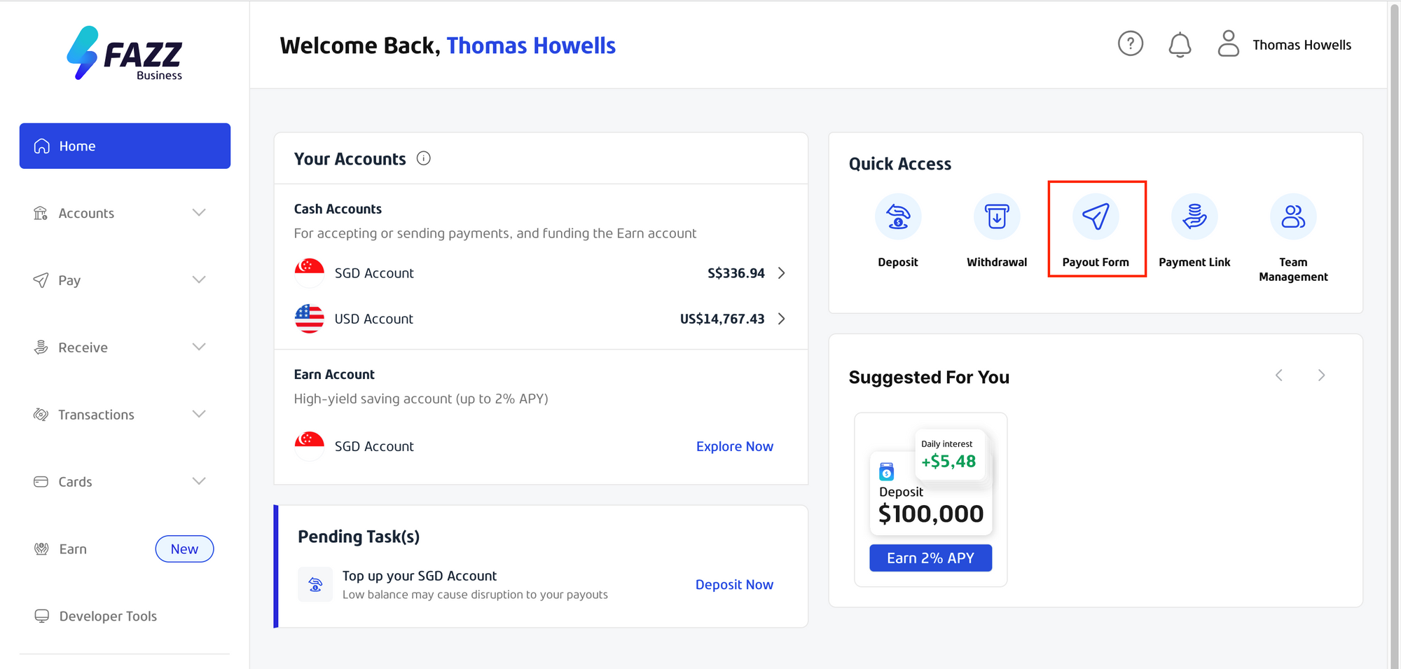Click the Deposit Now link
The height and width of the screenshot is (669, 1401).
(x=734, y=584)
